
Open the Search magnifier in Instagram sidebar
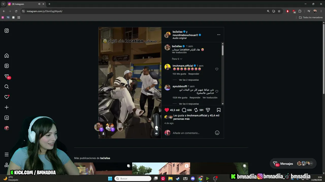pos(7,87)
